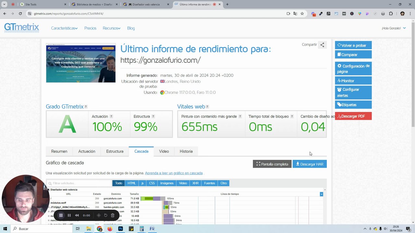415x233 pixels.
Task: Open the fonts 'f?' extension icon
Action: (328, 14)
